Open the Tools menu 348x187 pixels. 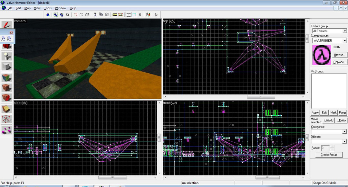click(x=48, y=8)
